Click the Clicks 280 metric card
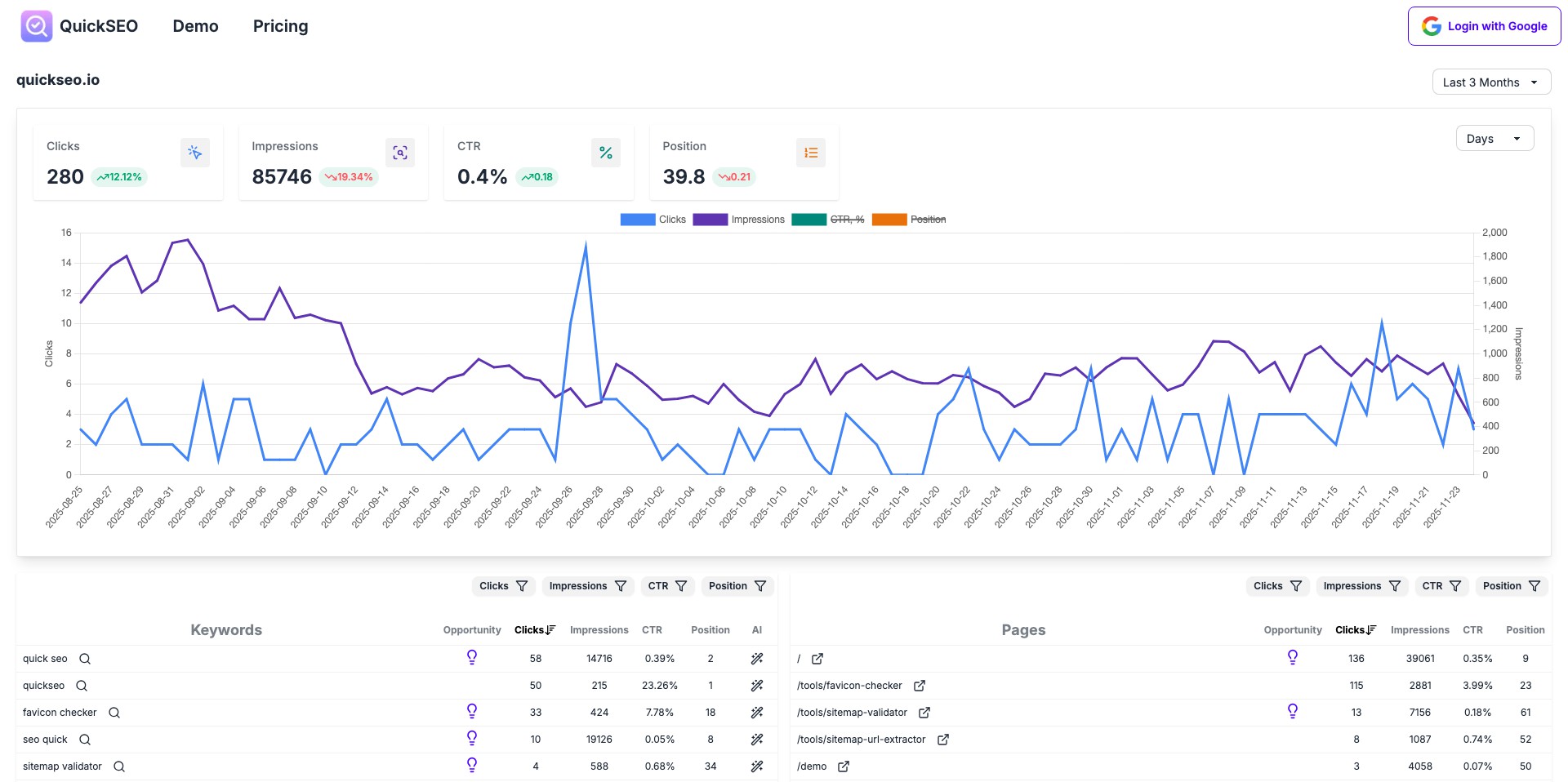 pos(128,162)
